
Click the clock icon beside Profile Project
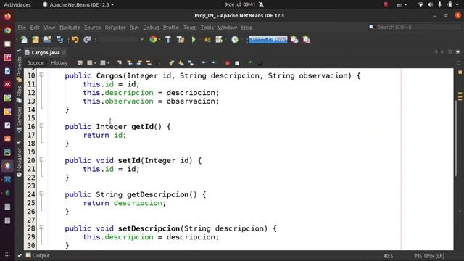click(x=235, y=40)
